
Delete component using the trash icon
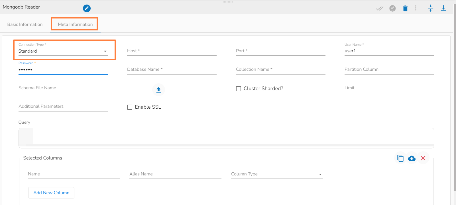click(405, 9)
